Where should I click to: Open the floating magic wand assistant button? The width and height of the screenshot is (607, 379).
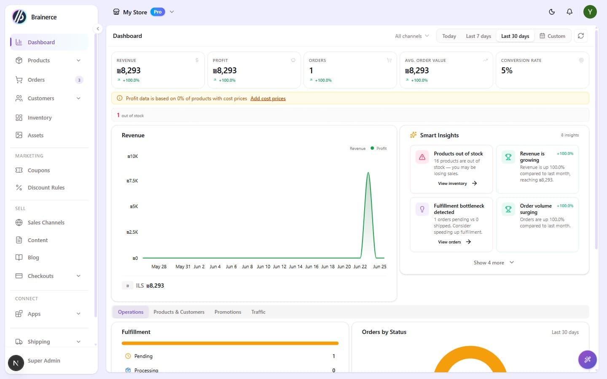(x=588, y=360)
